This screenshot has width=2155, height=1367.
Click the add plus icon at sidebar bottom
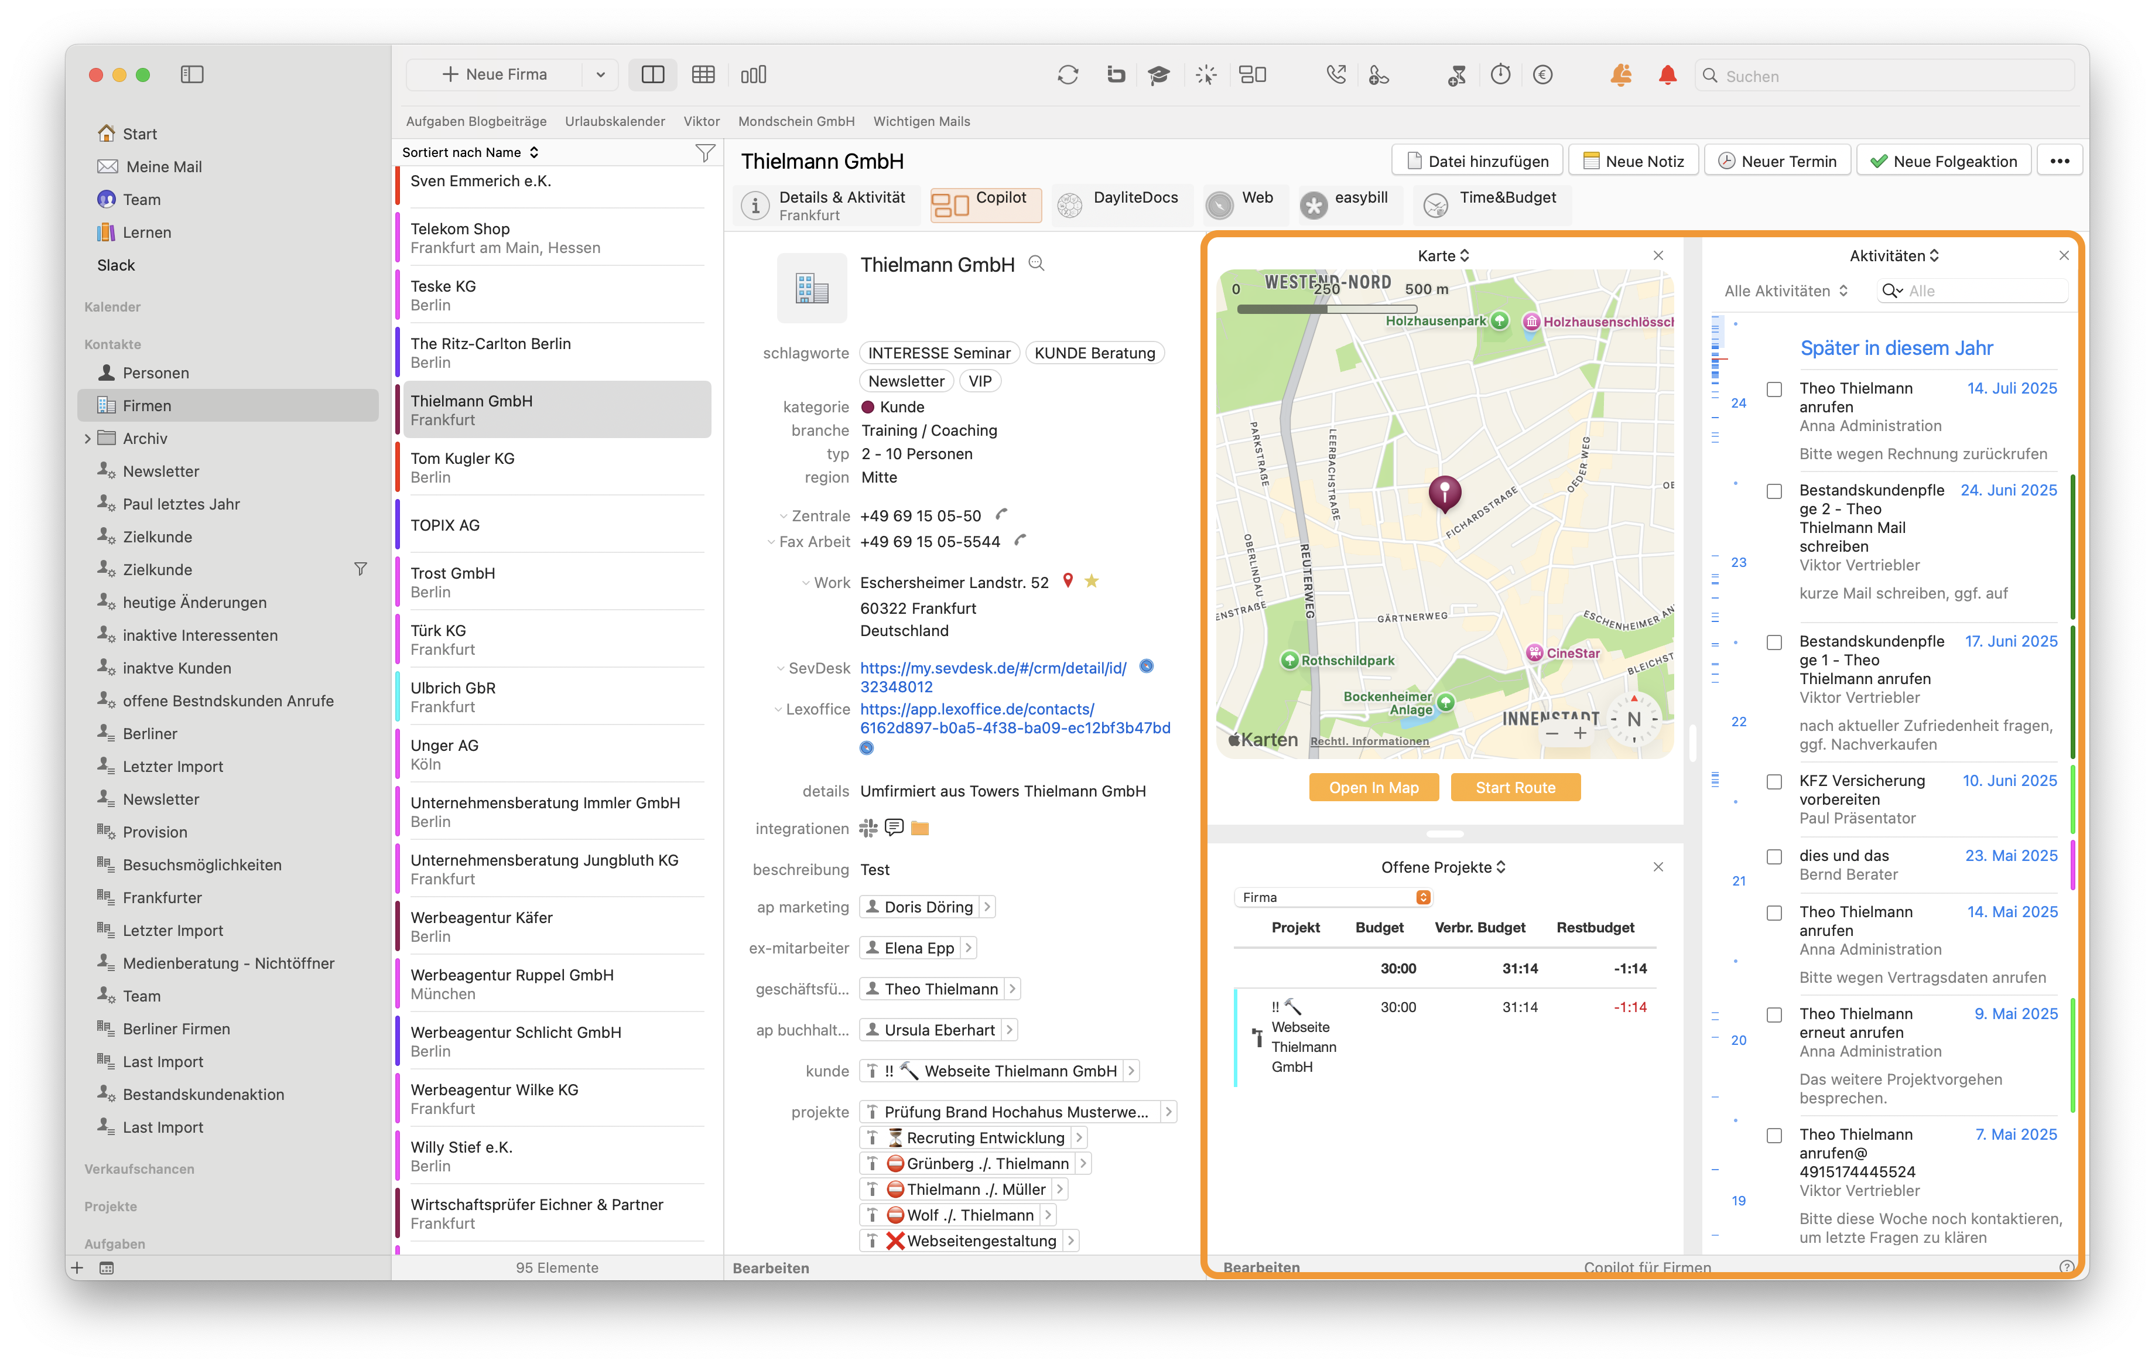pos(77,1267)
